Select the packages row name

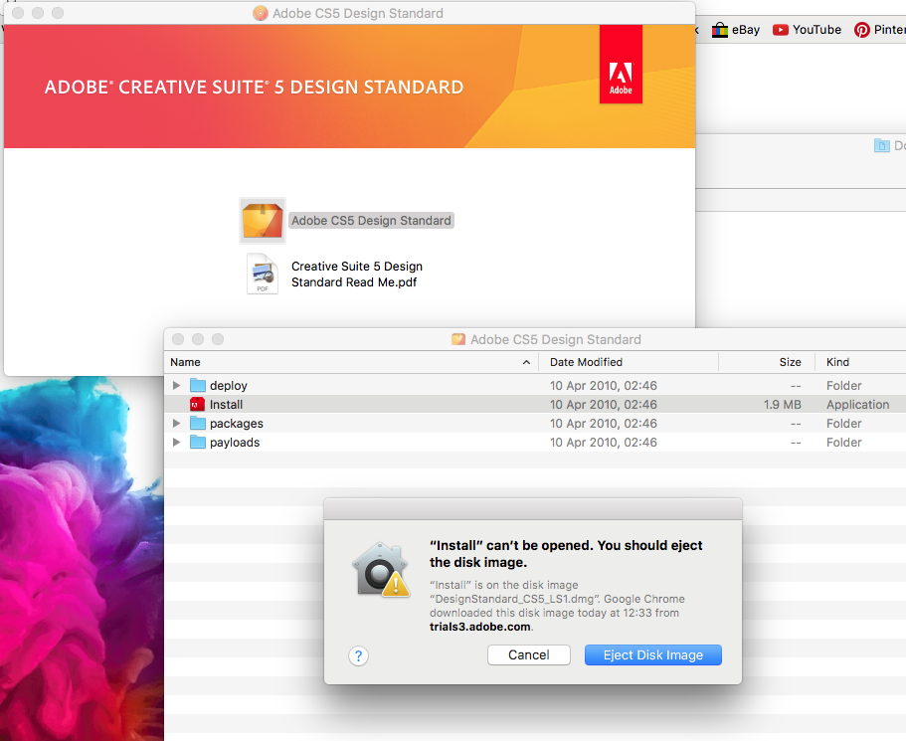(237, 424)
